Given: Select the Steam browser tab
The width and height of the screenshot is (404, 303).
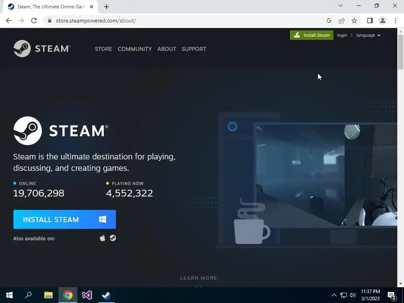Looking at the screenshot, I should point(50,7).
